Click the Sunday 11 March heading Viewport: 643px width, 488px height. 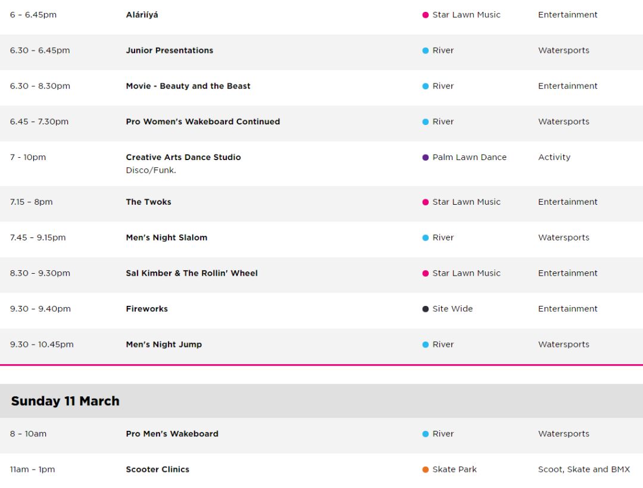pos(65,401)
